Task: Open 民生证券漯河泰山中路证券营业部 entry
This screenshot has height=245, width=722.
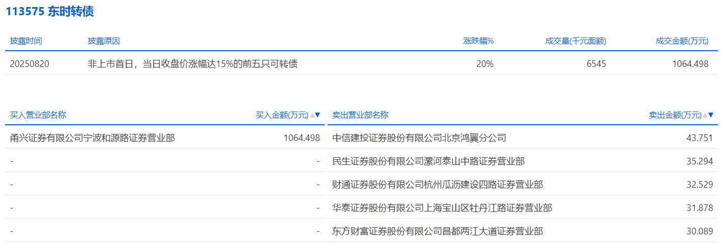Action: (x=428, y=161)
